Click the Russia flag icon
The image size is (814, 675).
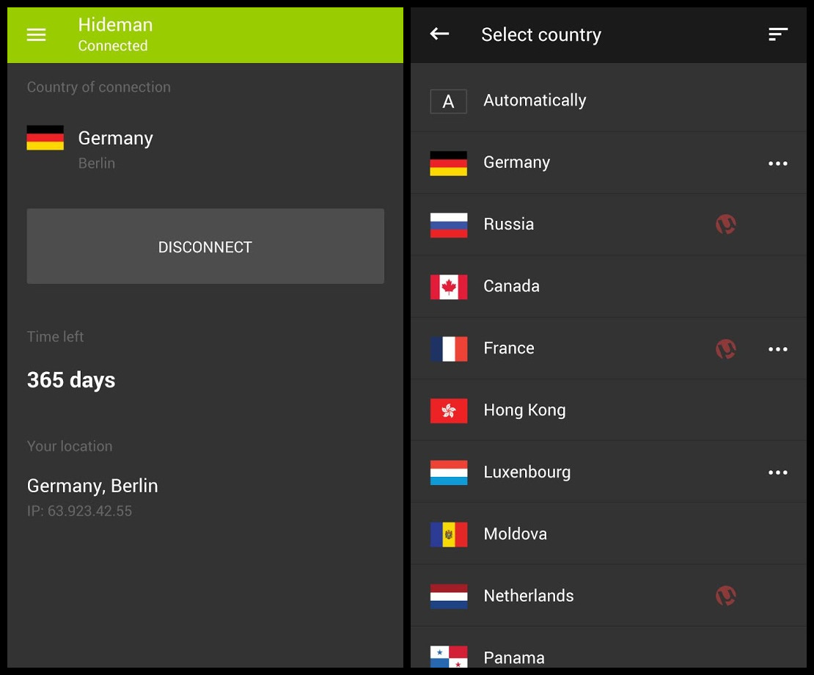449,225
